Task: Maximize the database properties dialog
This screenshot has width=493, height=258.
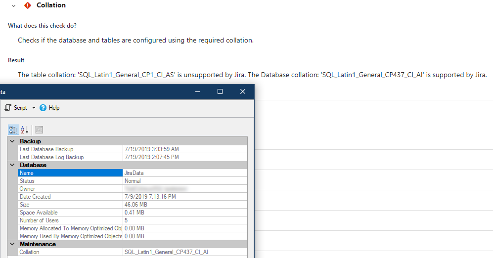Action: tap(220, 91)
